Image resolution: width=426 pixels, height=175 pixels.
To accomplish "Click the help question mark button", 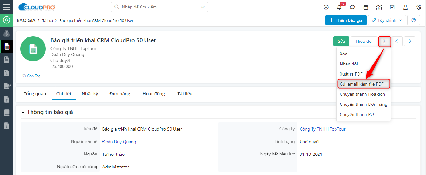I will 414,20.
